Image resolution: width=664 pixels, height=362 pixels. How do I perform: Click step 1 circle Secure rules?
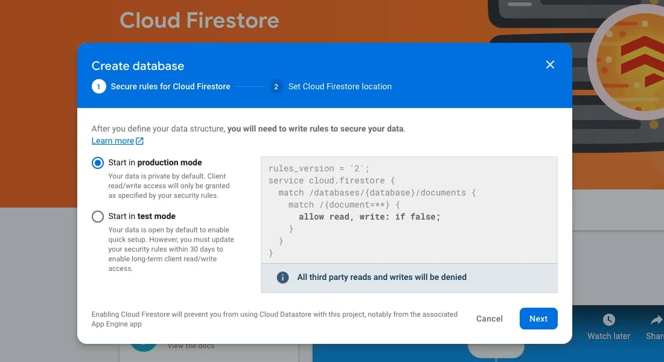point(98,86)
